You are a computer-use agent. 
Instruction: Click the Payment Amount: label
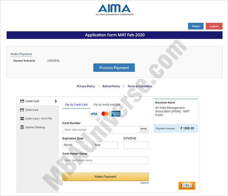166,128
